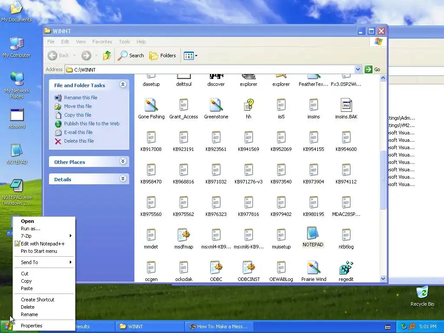Choose Edit with Notepad++
The width and height of the screenshot is (444, 333).
(x=44, y=244)
